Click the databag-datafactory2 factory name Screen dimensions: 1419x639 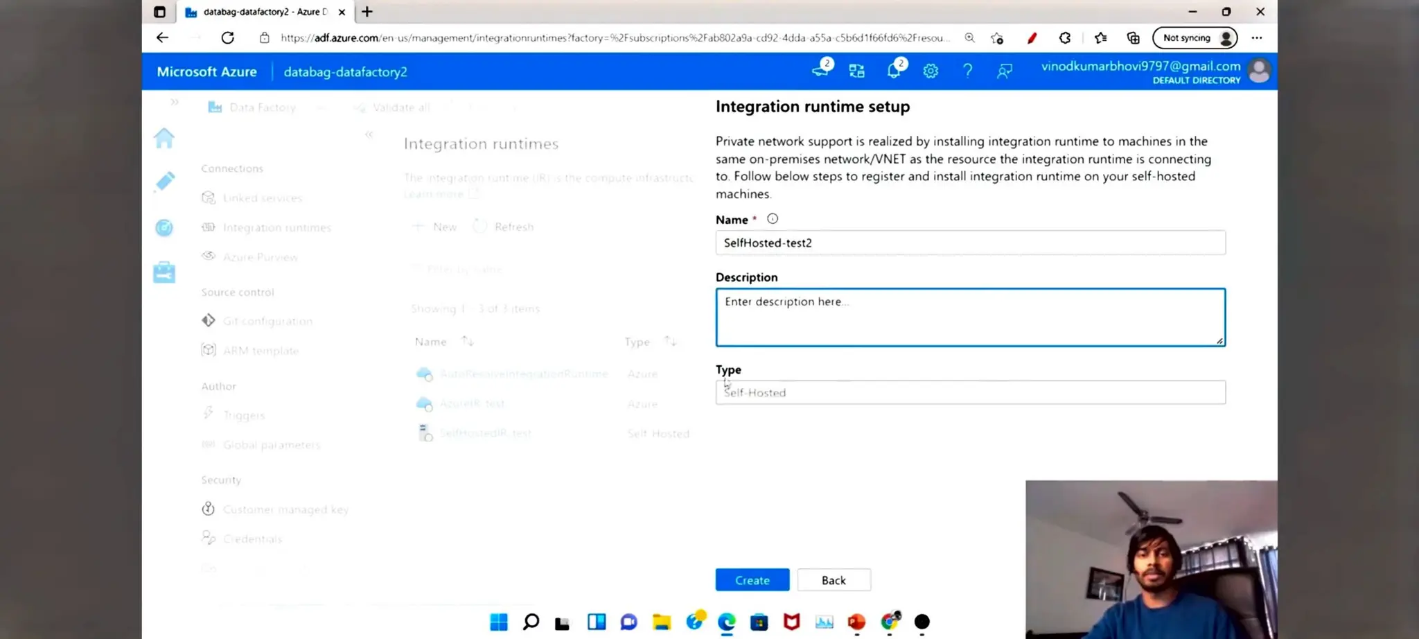point(345,72)
